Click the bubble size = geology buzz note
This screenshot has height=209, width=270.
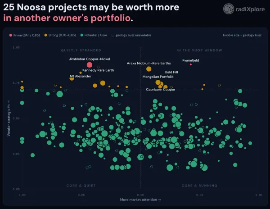(242, 35)
